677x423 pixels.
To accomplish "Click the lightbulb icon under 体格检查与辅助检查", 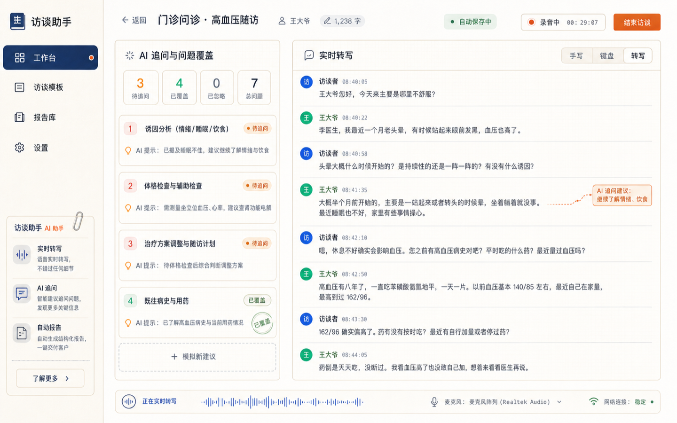I will [128, 208].
